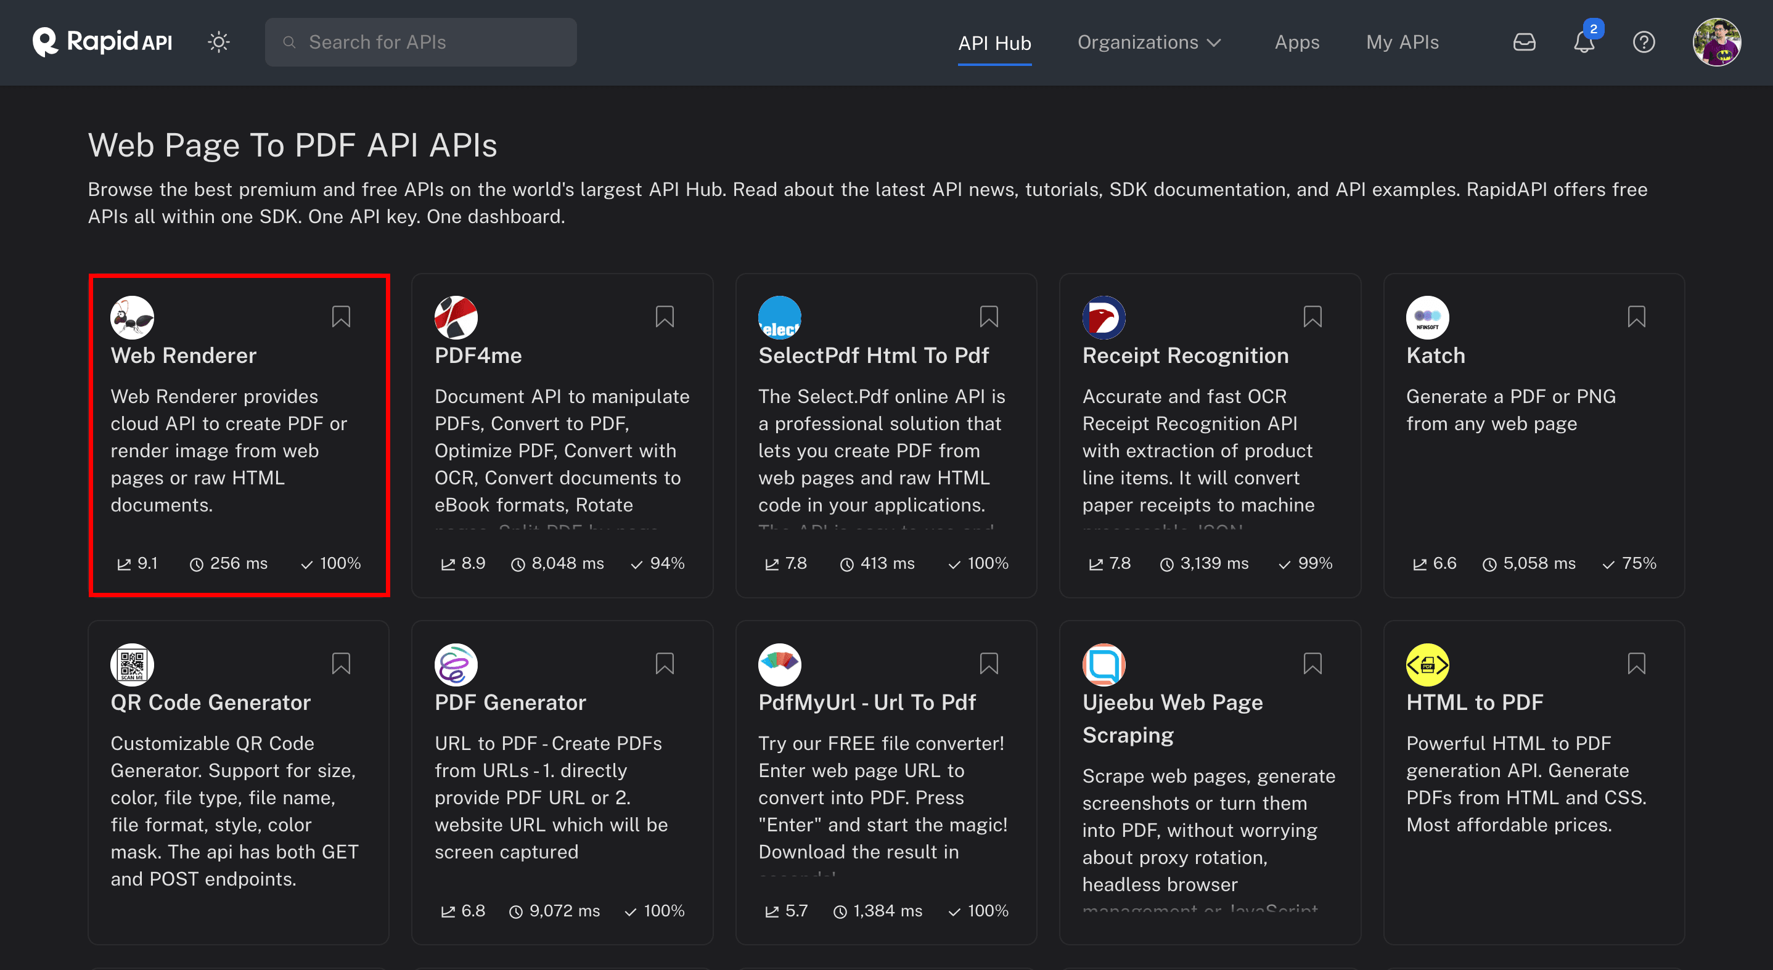Open the Ujeebu Web Page Scraping title

tap(1172, 719)
